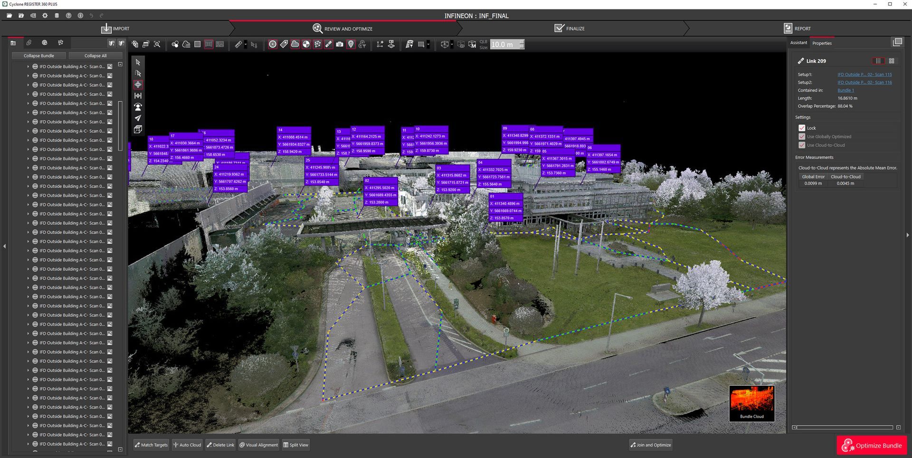Image resolution: width=912 pixels, height=458 pixels.
Task: Switch Properties to grid view icon
Action: [892, 61]
